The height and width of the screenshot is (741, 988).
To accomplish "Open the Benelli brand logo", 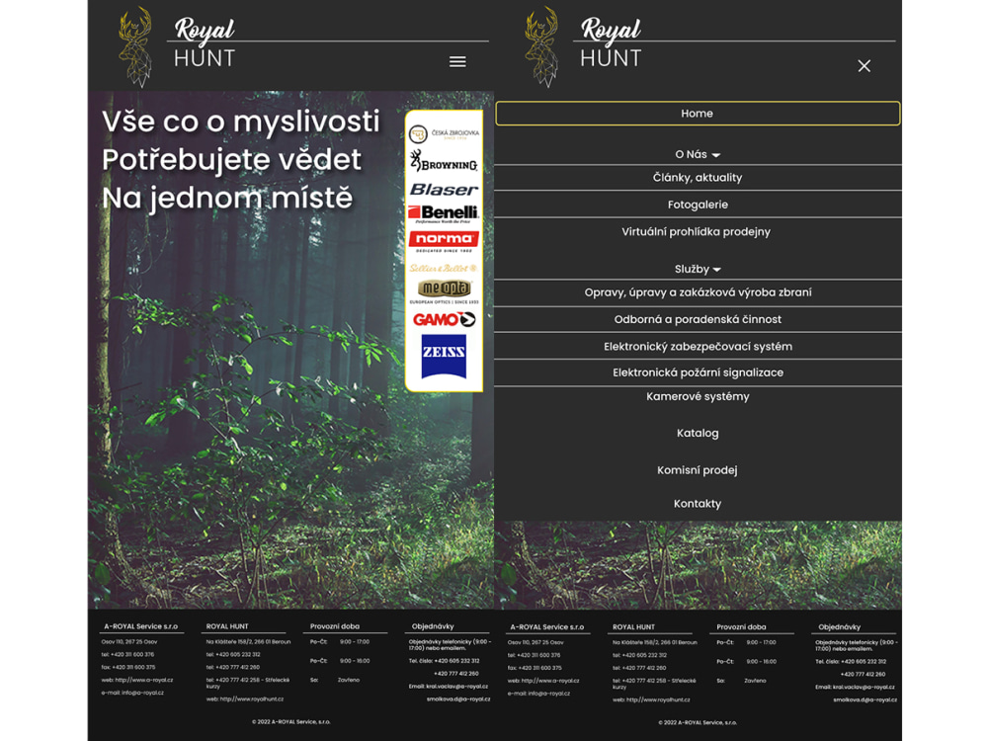I will coord(444,214).
